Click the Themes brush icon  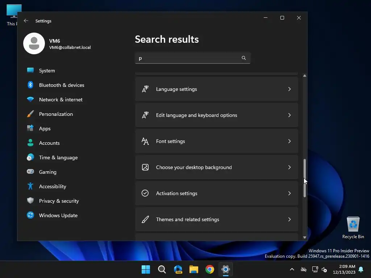pos(145,219)
